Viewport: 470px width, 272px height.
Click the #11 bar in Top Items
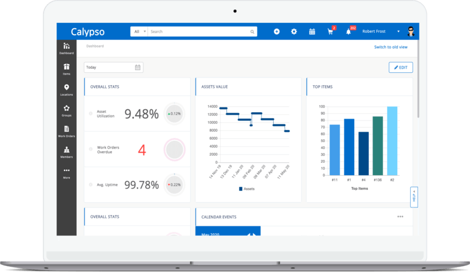(334, 150)
